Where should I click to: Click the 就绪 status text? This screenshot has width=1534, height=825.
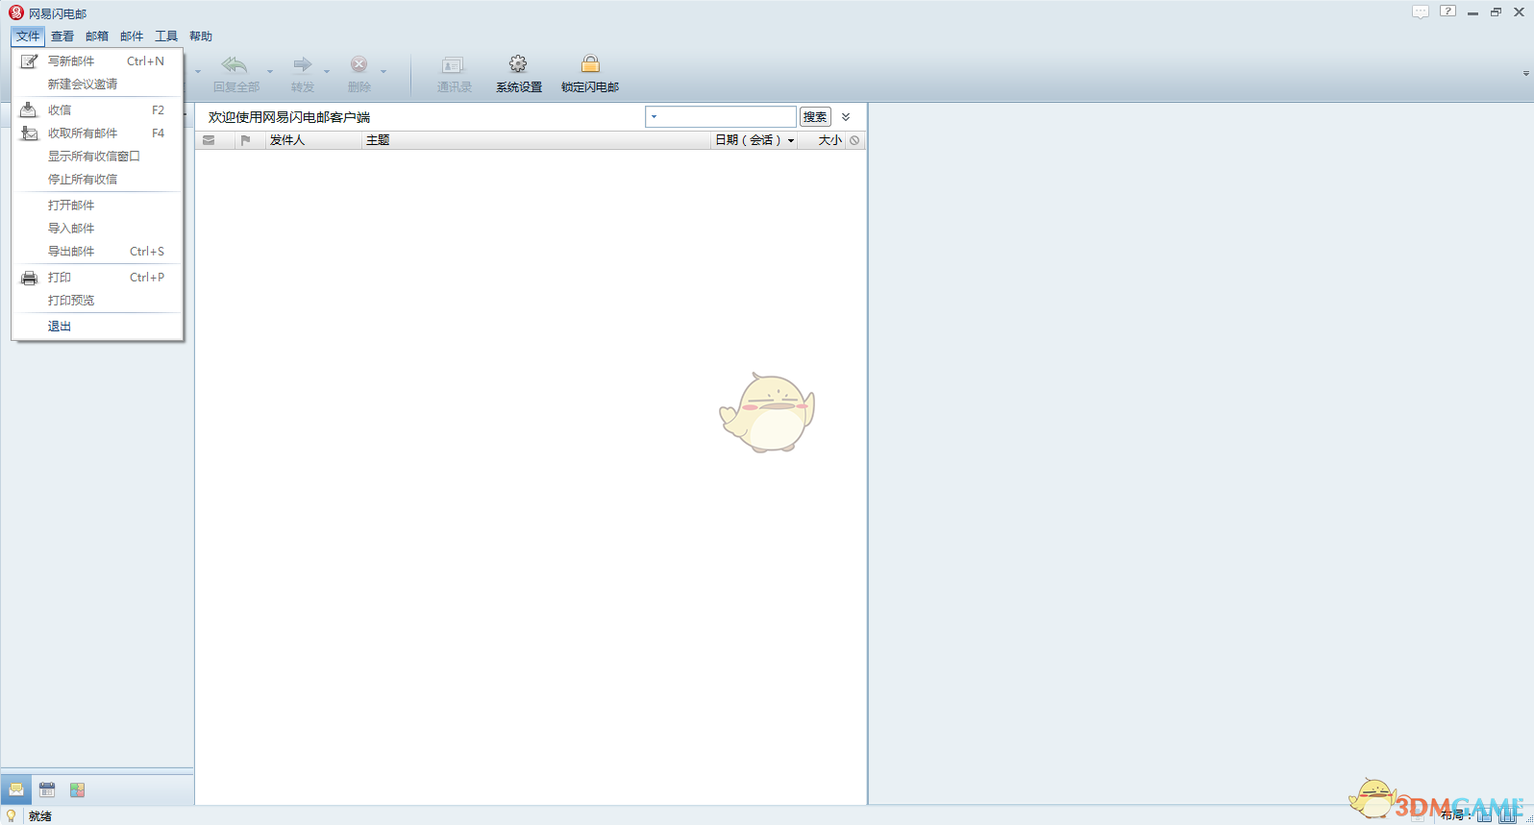pyautogui.click(x=40, y=816)
